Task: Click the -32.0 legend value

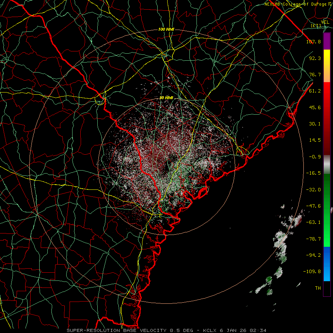Action: point(313,189)
